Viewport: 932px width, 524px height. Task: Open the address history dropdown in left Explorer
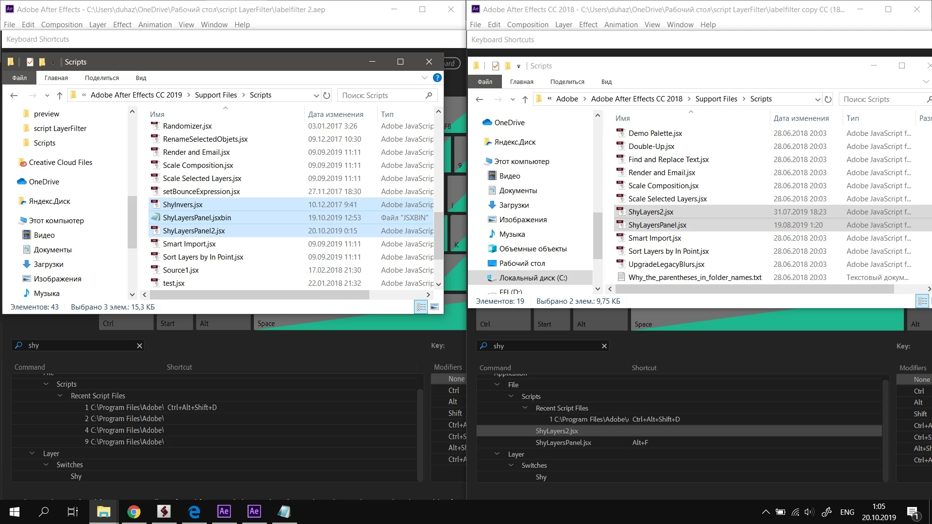pyautogui.click(x=316, y=96)
